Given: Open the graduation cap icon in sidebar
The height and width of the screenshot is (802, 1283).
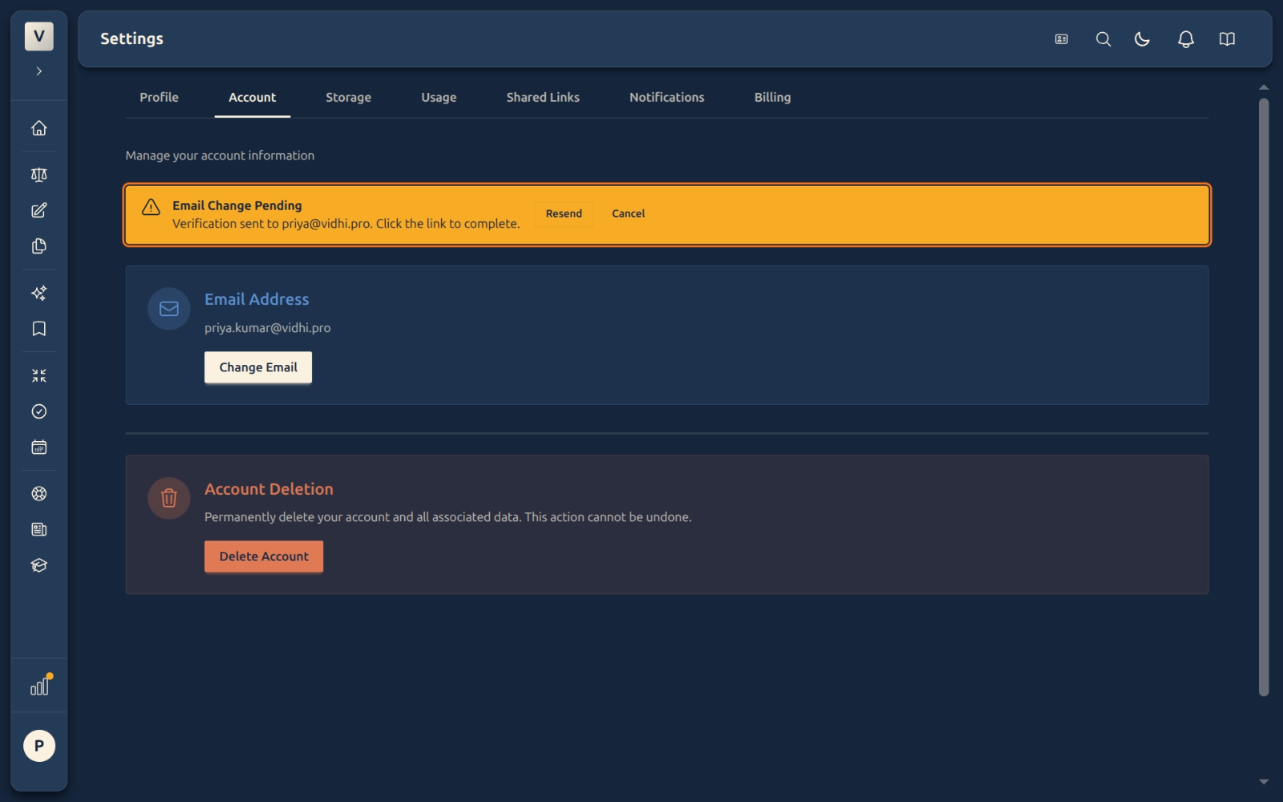Looking at the screenshot, I should click(x=38, y=565).
